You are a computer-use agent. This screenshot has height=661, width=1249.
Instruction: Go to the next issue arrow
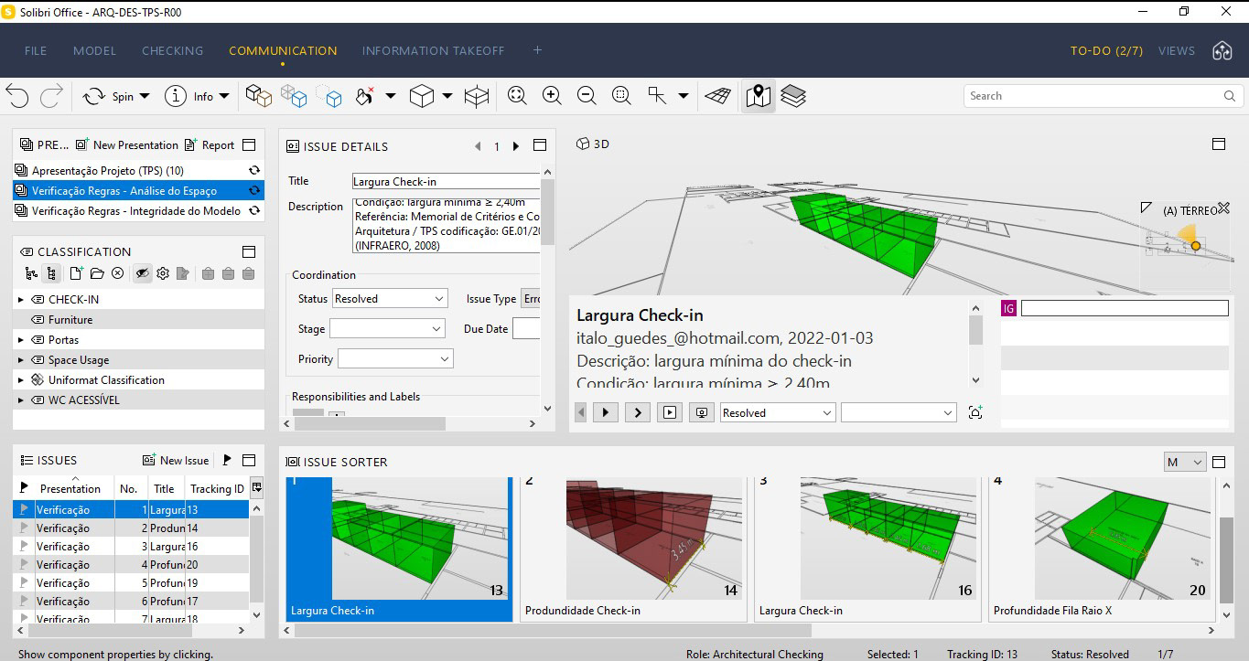(x=516, y=146)
